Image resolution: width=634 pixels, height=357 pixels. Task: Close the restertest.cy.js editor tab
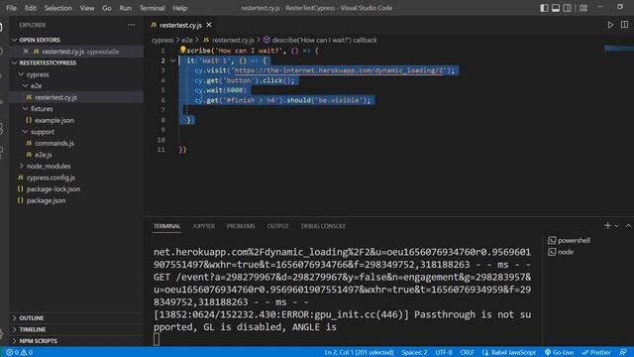click(209, 25)
